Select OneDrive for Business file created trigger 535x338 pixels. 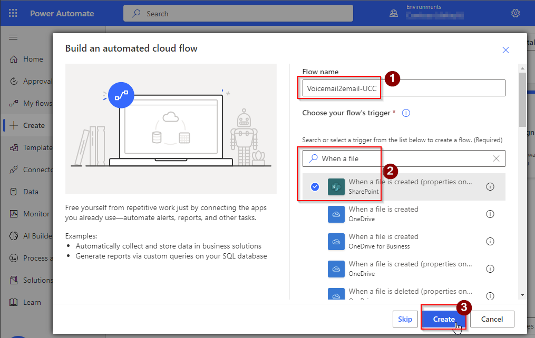click(404, 241)
